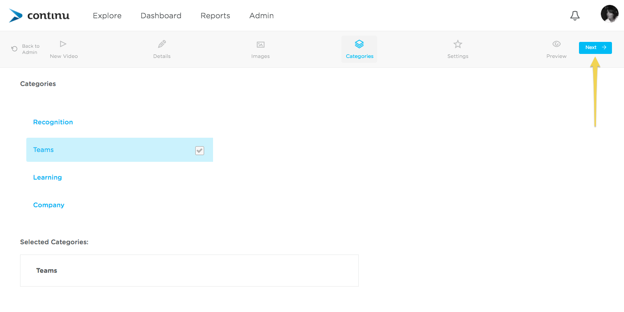Open the Reports menu
Image resolution: width=624 pixels, height=312 pixels.
click(215, 16)
